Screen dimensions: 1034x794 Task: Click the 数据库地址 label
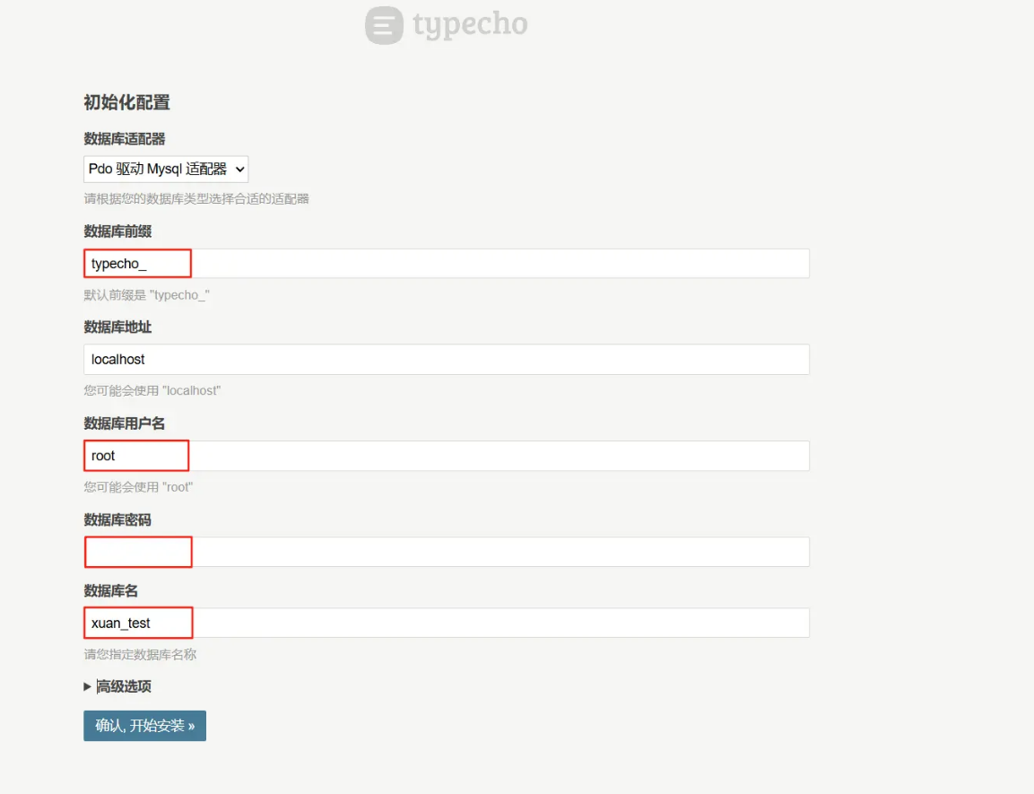coord(117,327)
